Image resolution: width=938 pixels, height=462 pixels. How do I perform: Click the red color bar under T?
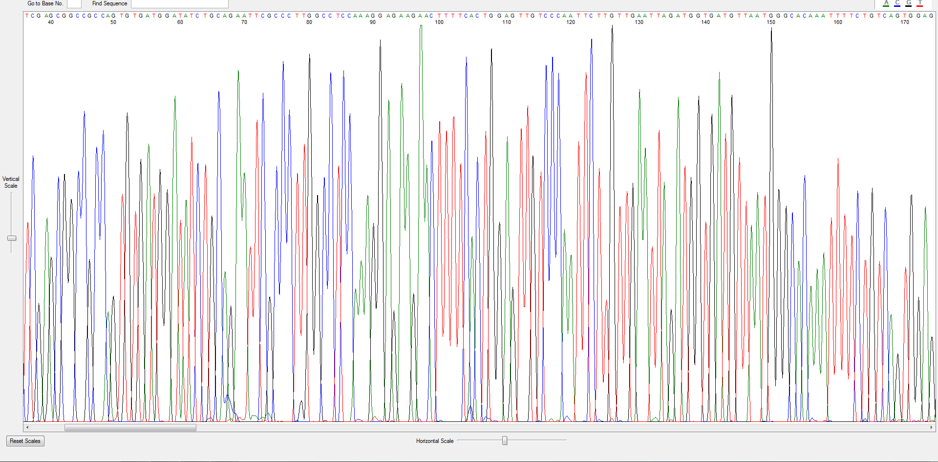pyautogui.click(x=920, y=6)
